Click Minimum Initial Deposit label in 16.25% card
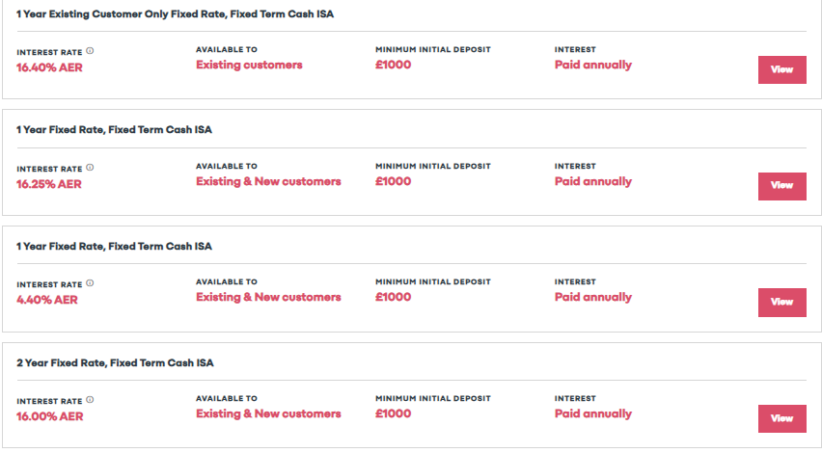Image resolution: width=822 pixels, height=453 pixels. [x=433, y=166]
